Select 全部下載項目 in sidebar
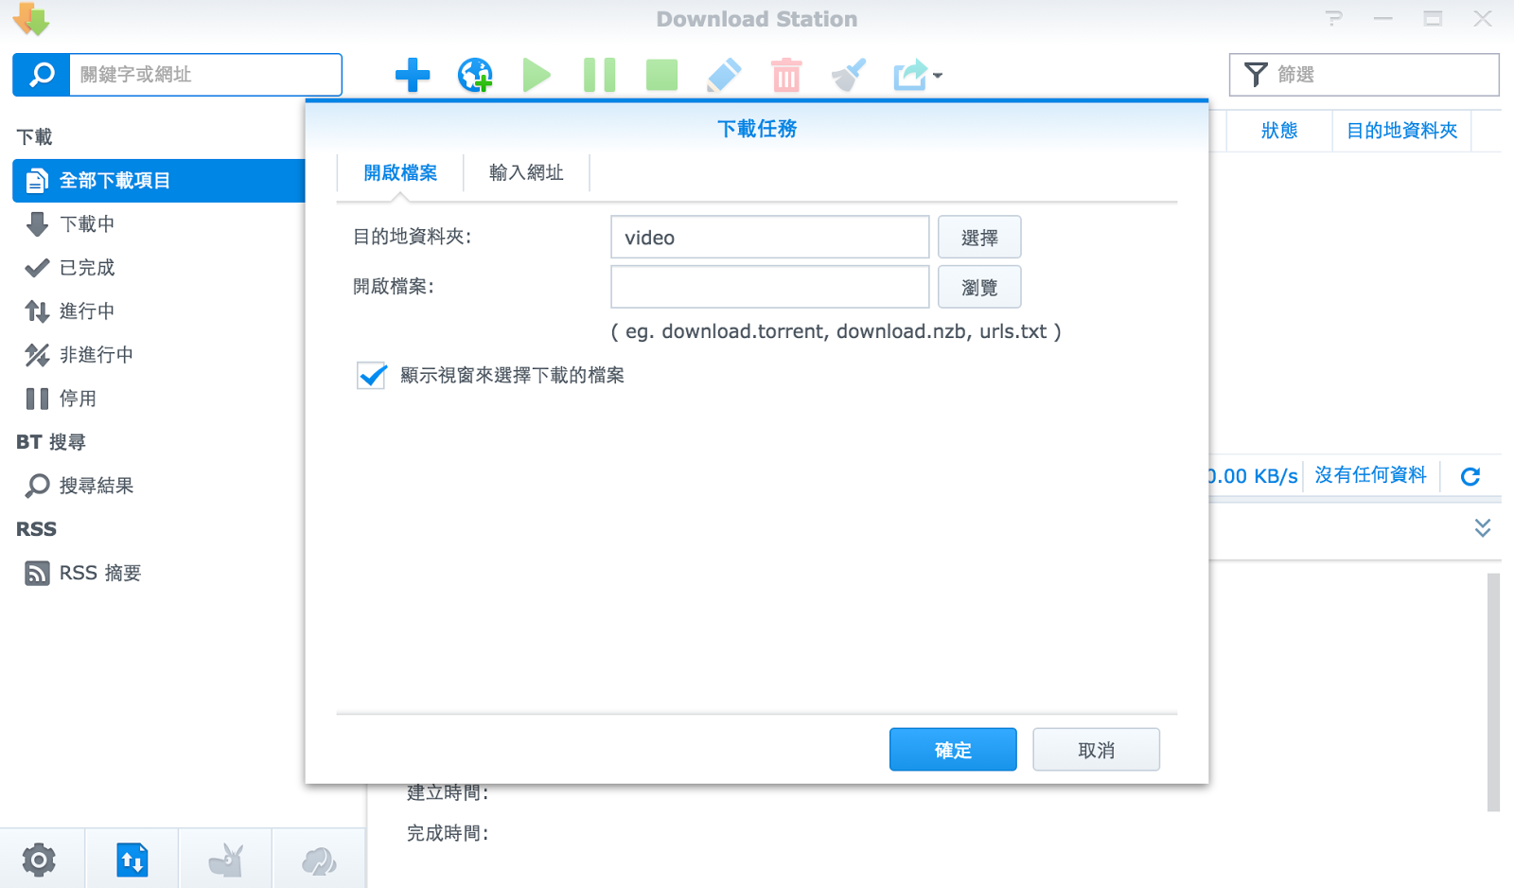Viewport: 1514px width, 888px height. pyautogui.click(x=159, y=181)
